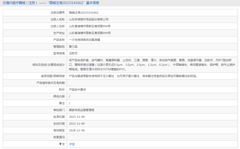This screenshot has width=240, height=149.
Task: Click expiry date value 2028-11-08
Action: pyautogui.click(x=77, y=130)
